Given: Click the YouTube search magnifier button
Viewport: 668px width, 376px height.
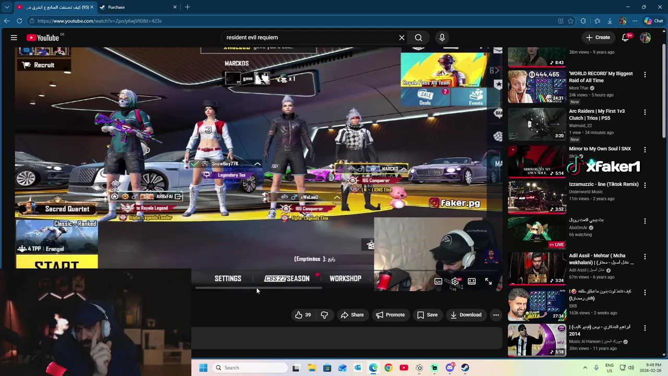Looking at the screenshot, I should click(x=419, y=38).
